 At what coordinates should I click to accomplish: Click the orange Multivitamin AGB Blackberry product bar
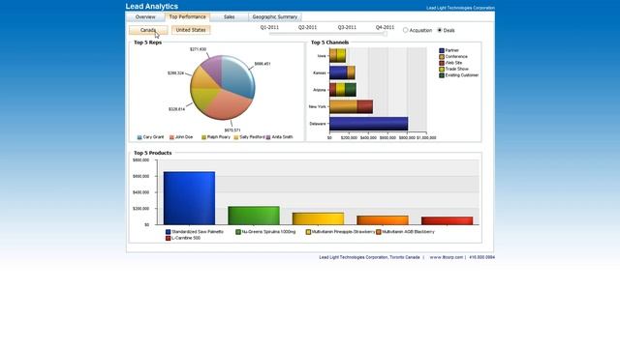[x=383, y=220]
